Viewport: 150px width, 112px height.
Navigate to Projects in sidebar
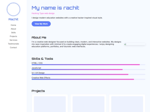tap(13, 36)
